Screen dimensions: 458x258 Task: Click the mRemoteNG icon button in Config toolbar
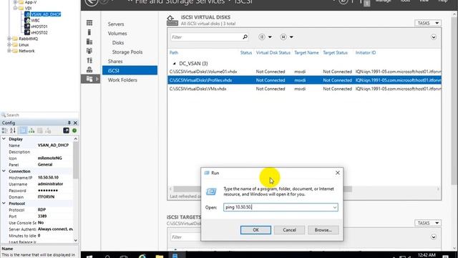point(66,130)
